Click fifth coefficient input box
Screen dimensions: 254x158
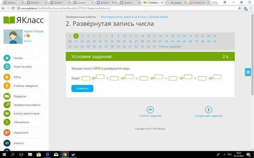(x=202, y=78)
